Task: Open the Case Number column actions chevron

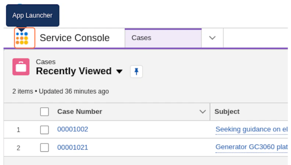Action: (x=202, y=112)
